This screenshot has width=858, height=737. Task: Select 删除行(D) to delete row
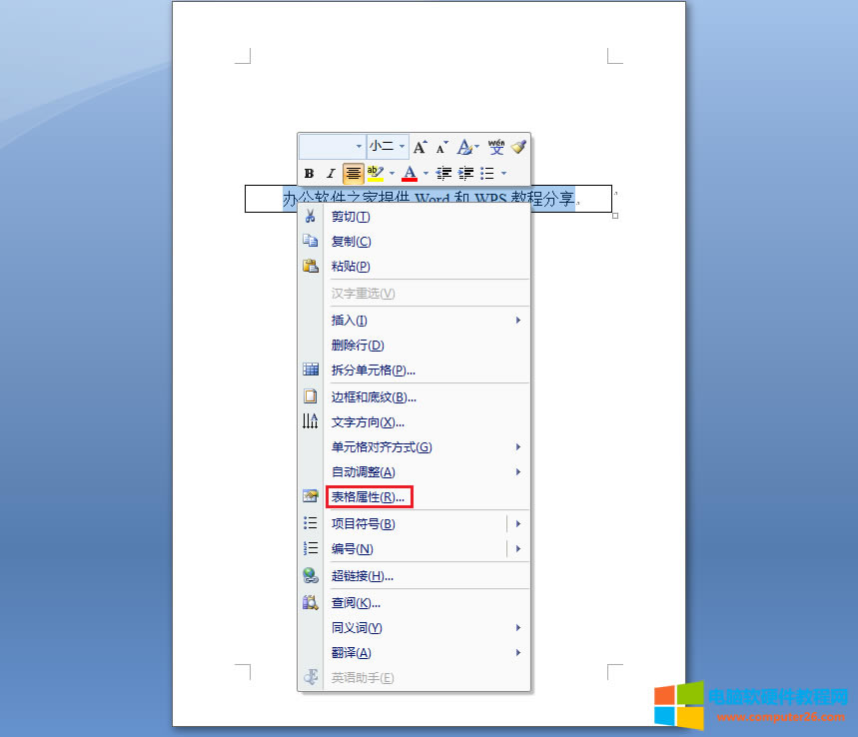point(358,346)
